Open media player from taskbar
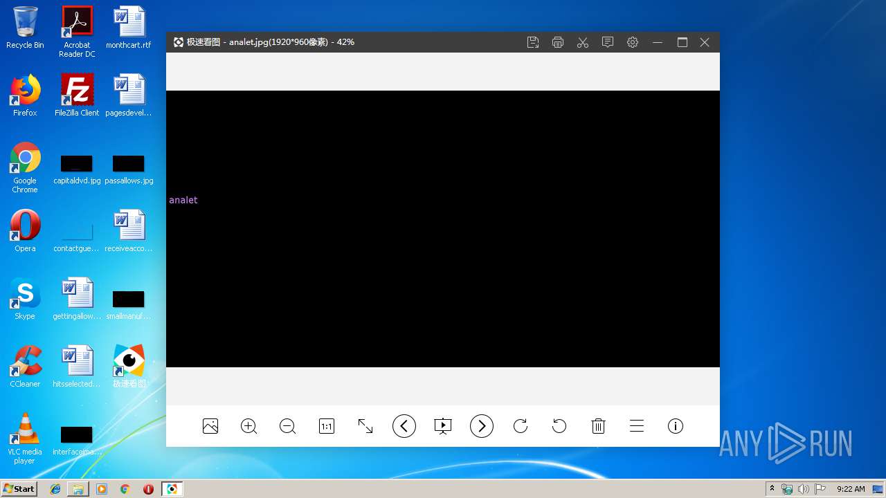The height and width of the screenshot is (498, 886). (x=102, y=489)
